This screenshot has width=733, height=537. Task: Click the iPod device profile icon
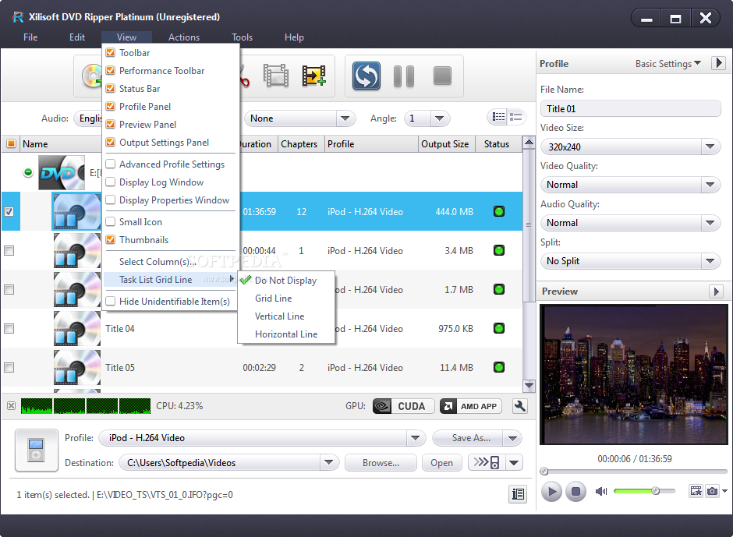coord(37,450)
